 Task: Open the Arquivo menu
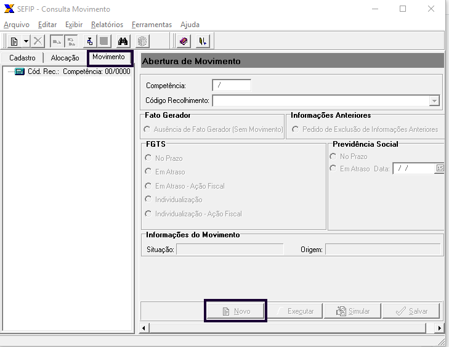tap(17, 25)
